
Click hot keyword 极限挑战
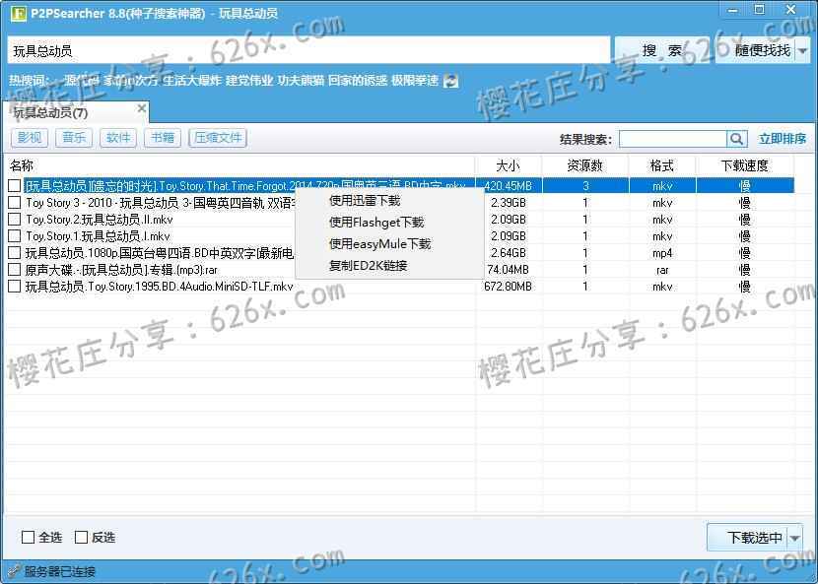[415, 81]
